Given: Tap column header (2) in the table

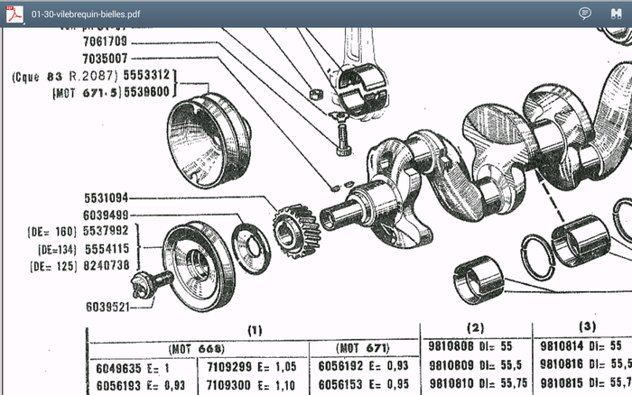Looking at the screenshot, I should click(476, 326).
